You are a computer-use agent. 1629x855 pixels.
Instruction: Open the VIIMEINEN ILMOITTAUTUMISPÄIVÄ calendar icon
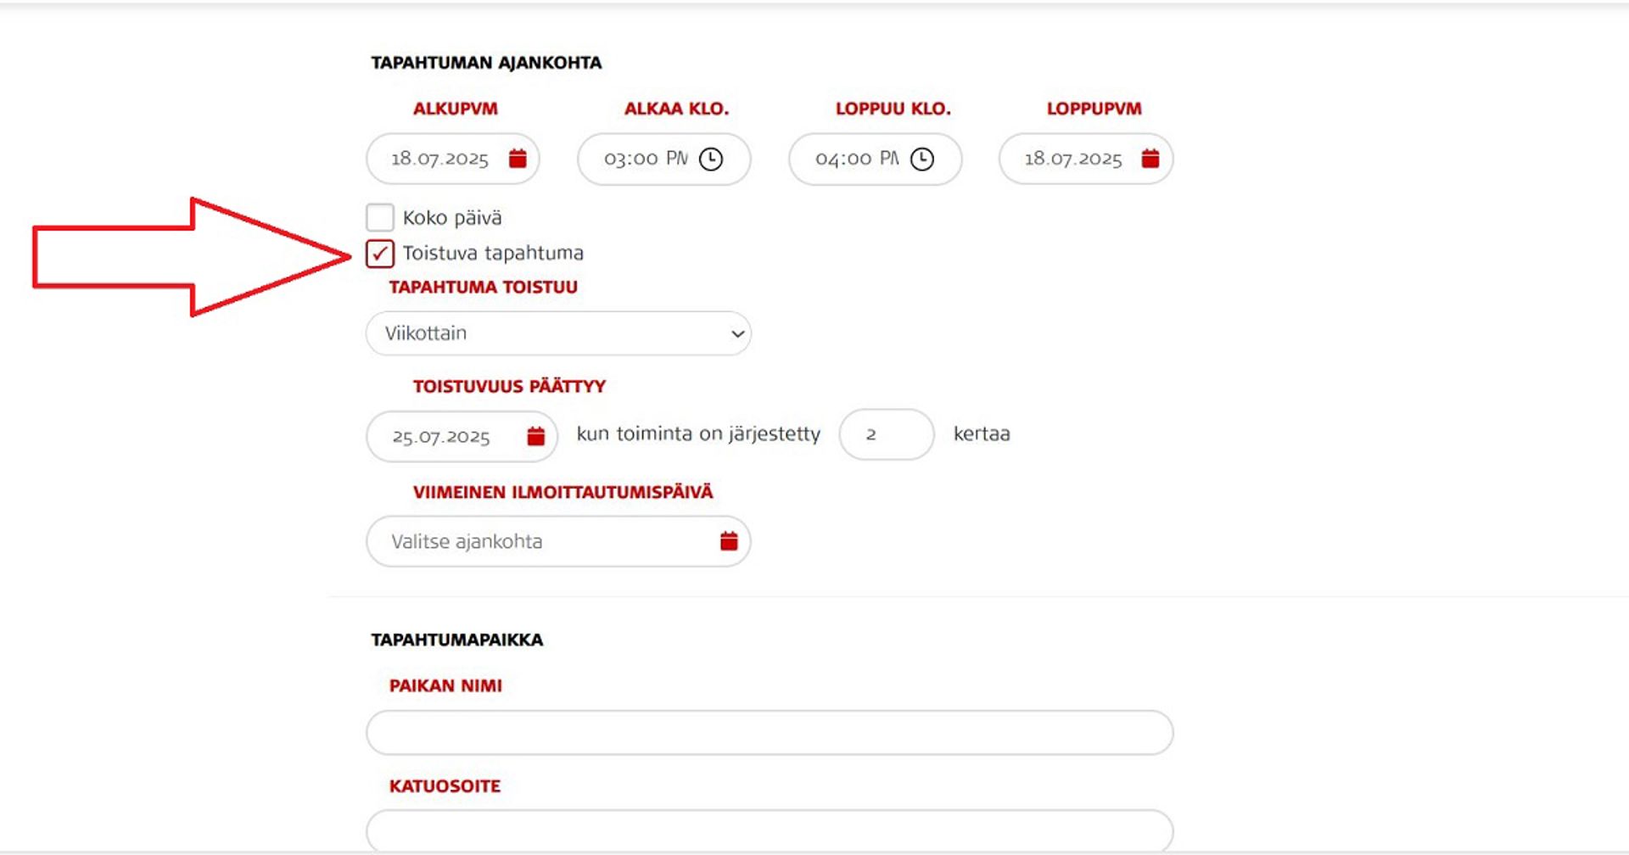click(x=728, y=540)
